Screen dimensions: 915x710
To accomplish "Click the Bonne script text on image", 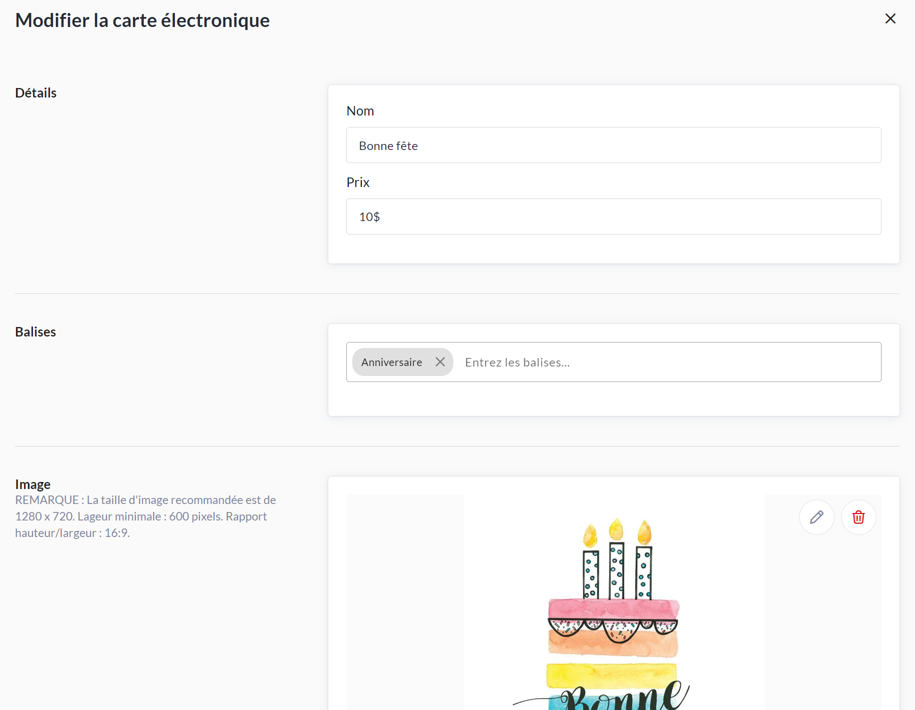I will tap(625, 697).
